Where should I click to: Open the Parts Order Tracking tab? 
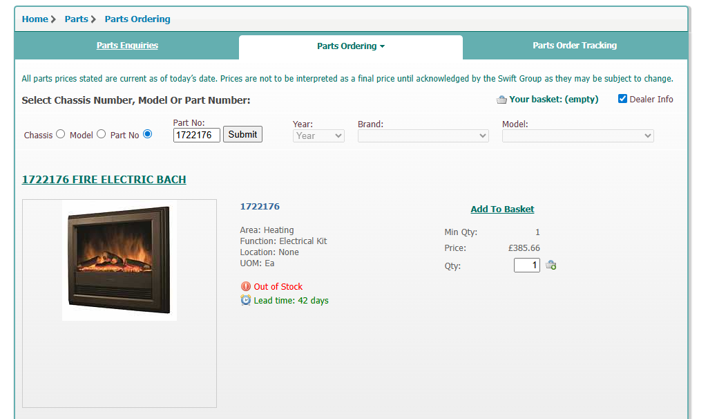[575, 46]
